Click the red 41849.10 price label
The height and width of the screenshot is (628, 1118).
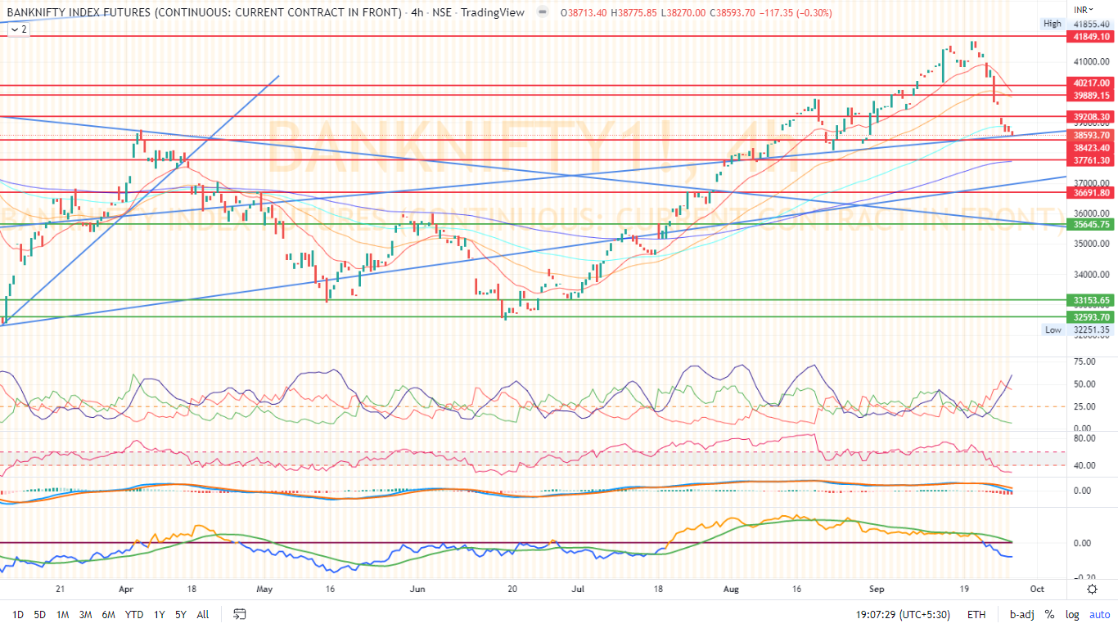click(1090, 37)
